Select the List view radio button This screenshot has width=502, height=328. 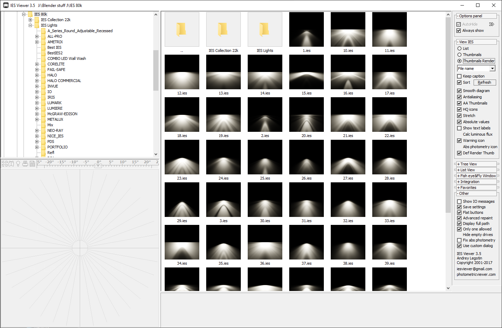coord(459,48)
